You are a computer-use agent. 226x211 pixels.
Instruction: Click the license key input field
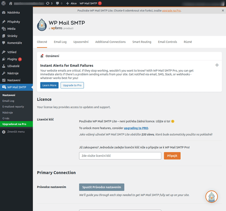120,156
